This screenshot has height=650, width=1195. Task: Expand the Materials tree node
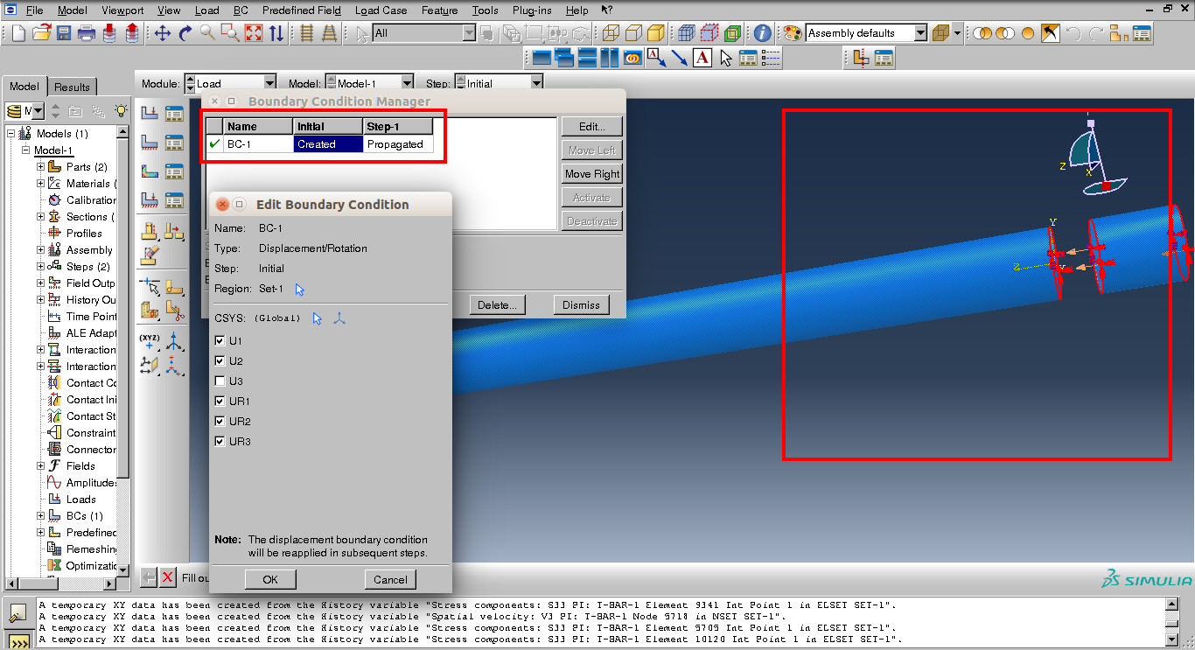40,184
